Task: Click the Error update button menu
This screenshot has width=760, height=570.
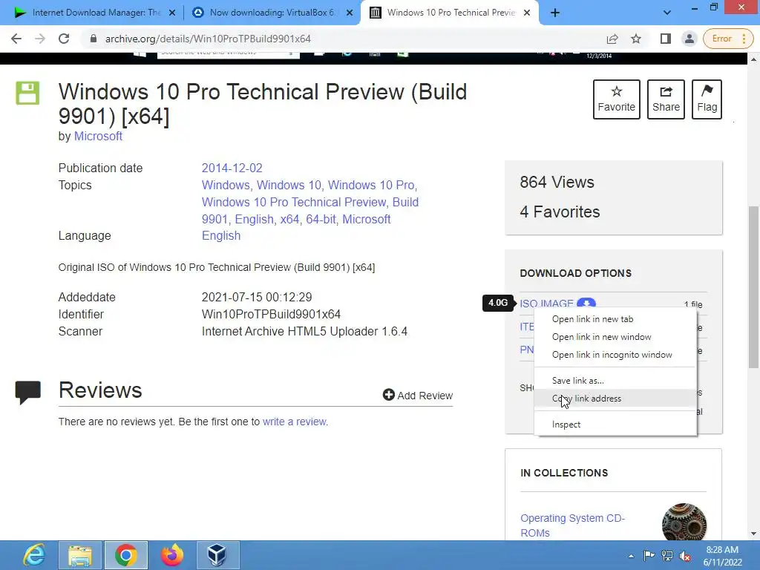Action: click(729, 39)
